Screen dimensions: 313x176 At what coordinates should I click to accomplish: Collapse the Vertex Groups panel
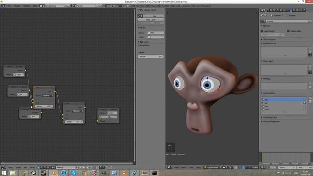(262, 44)
